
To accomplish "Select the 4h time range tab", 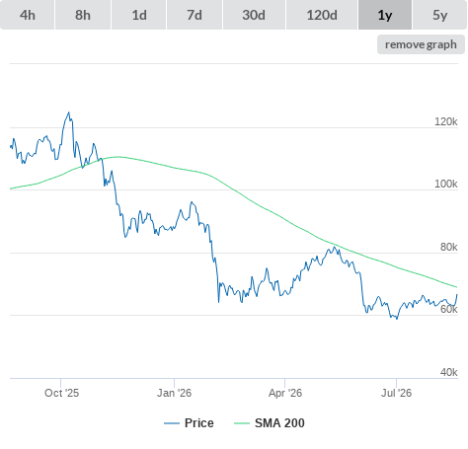I will (x=28, y=15).
